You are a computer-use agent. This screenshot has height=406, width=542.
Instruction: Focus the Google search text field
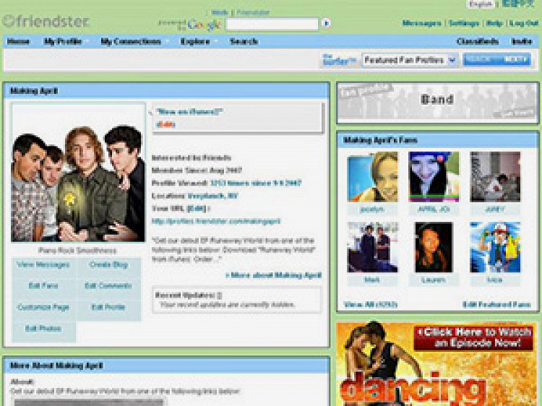272,24
